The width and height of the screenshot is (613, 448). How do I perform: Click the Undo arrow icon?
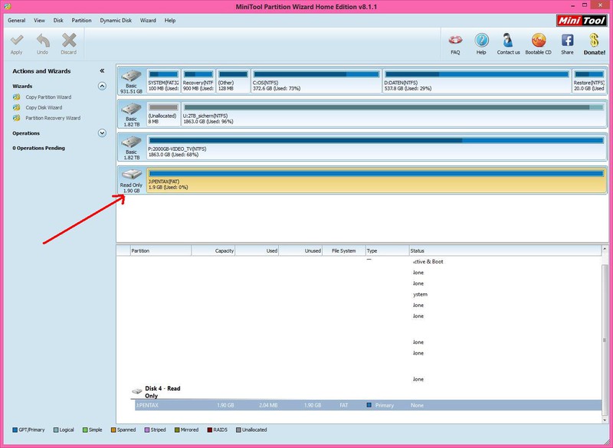[x=43, y=41]
